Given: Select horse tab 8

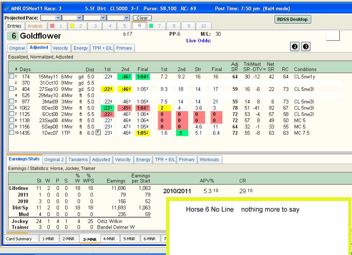Looking at the screenshot, I should pyautogui.click(x=174, y=26).
